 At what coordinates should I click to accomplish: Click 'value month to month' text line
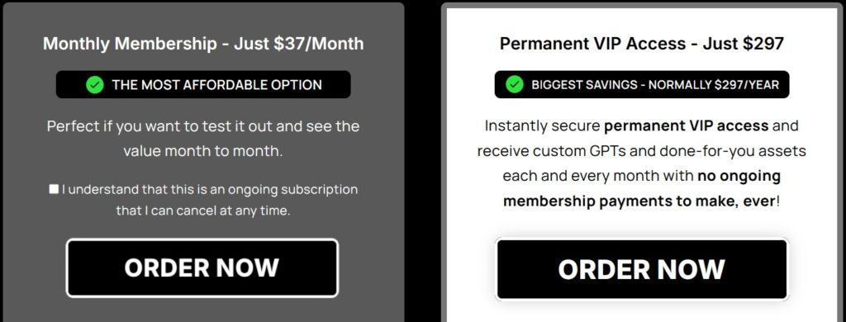pos(203,151)
